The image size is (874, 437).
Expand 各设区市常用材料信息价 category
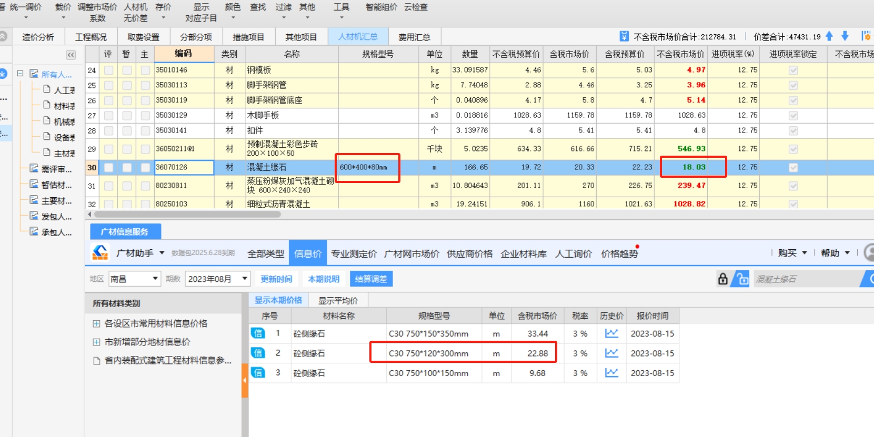click(96, 323)
